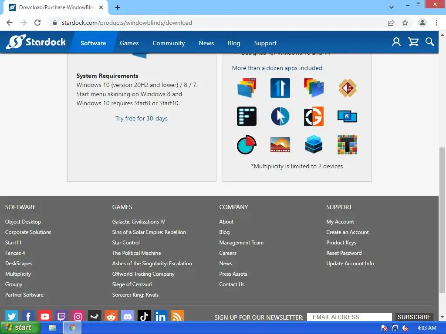This screenshot has height=334, width=446.
Task: Open the RSS feed icon
Action: [x=177, y=316]
